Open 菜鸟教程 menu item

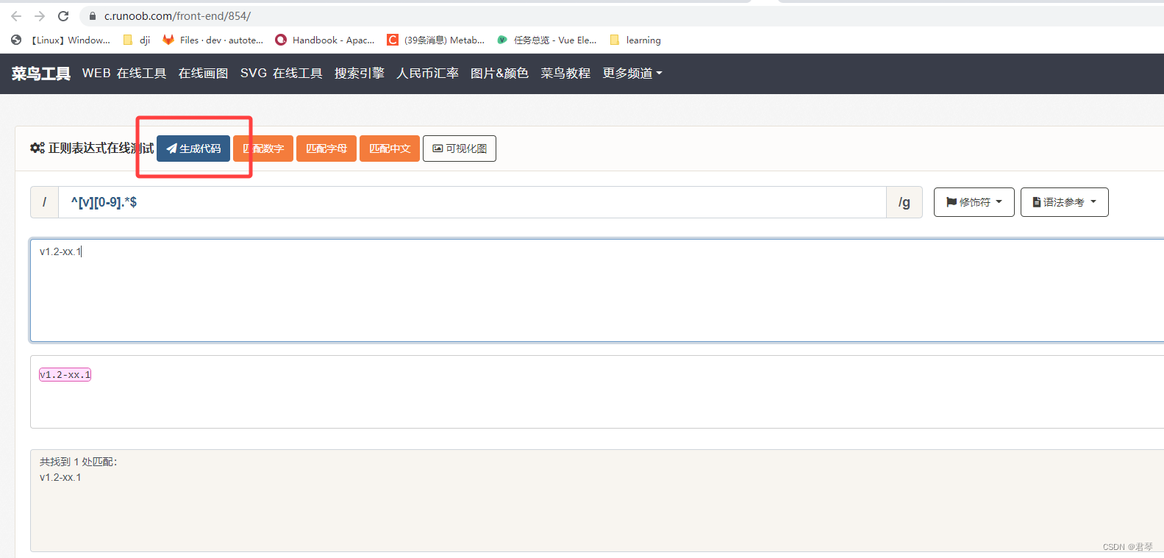click(x=566, y=74)
